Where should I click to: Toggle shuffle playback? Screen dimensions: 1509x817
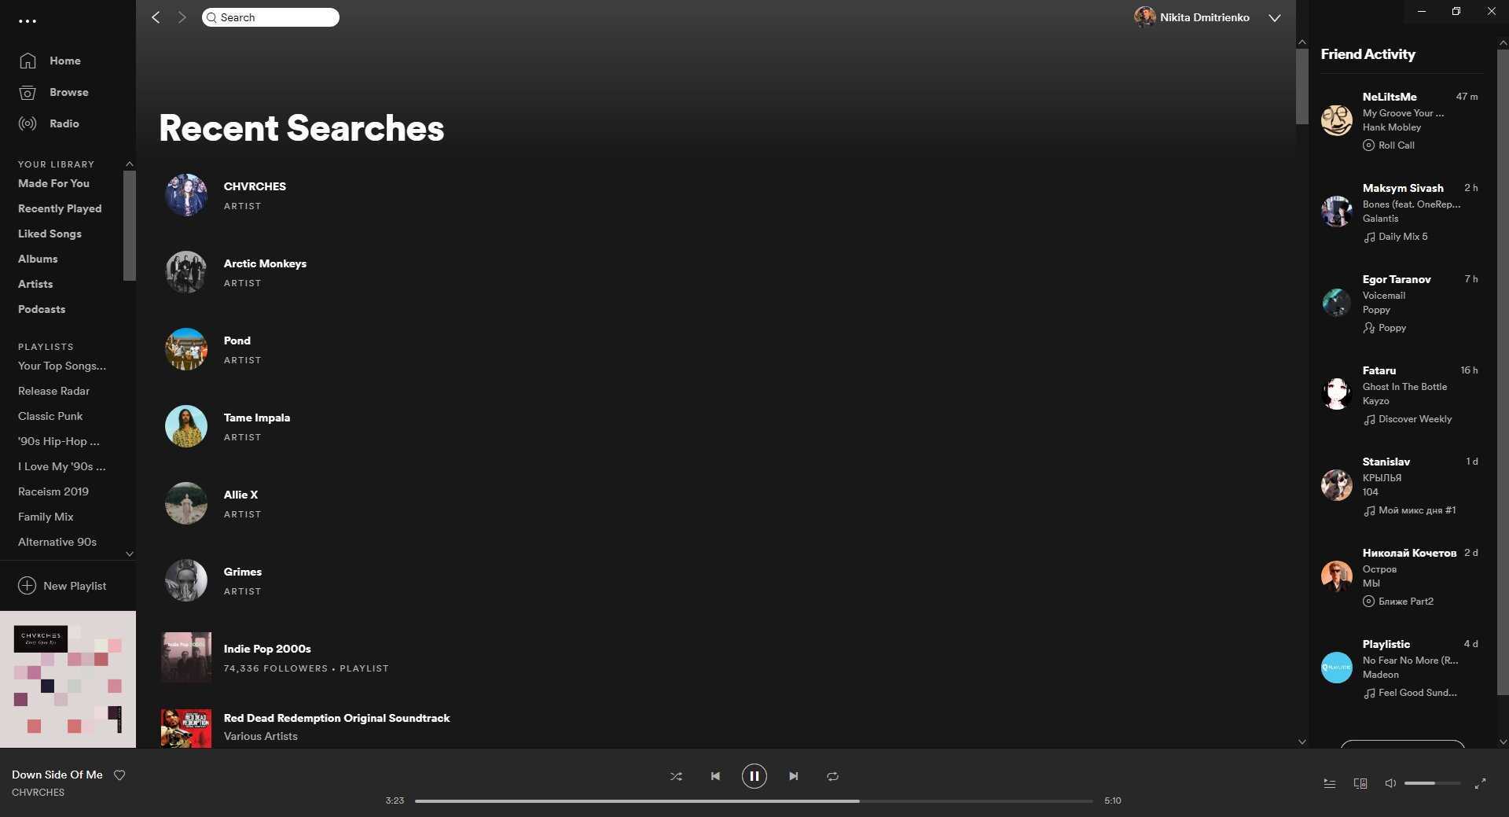click(x=676, y=776)
